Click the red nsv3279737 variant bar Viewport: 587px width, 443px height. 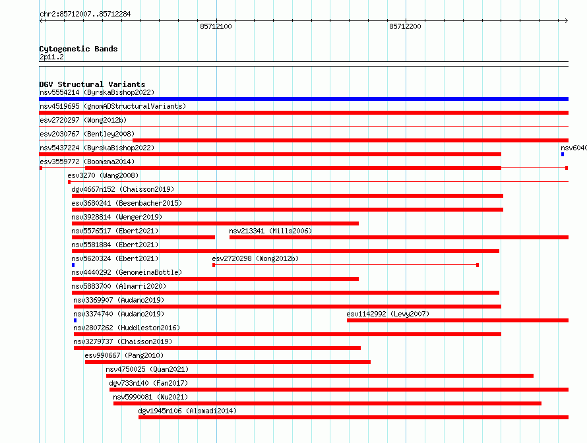(x=217, y=348)
